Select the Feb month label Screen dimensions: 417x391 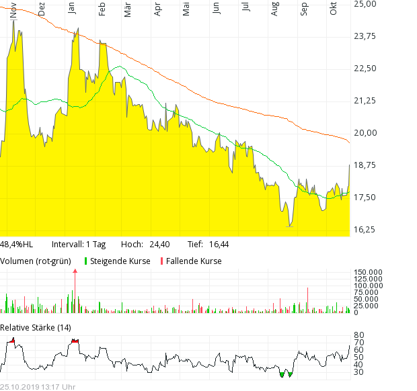tap(102, 9)
